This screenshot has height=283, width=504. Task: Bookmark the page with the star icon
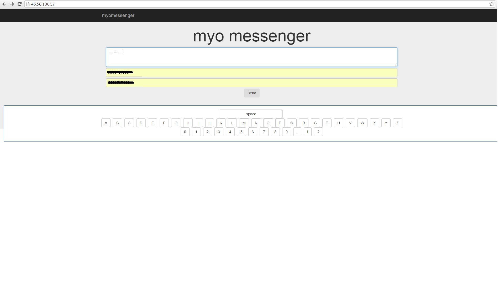(x=492, y=4)
